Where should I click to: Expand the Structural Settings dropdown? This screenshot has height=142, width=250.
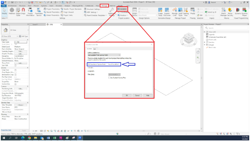93,9
